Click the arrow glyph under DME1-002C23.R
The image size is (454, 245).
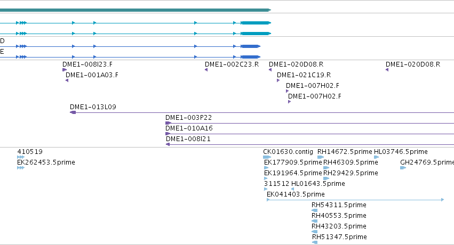(x=206, y=70)
